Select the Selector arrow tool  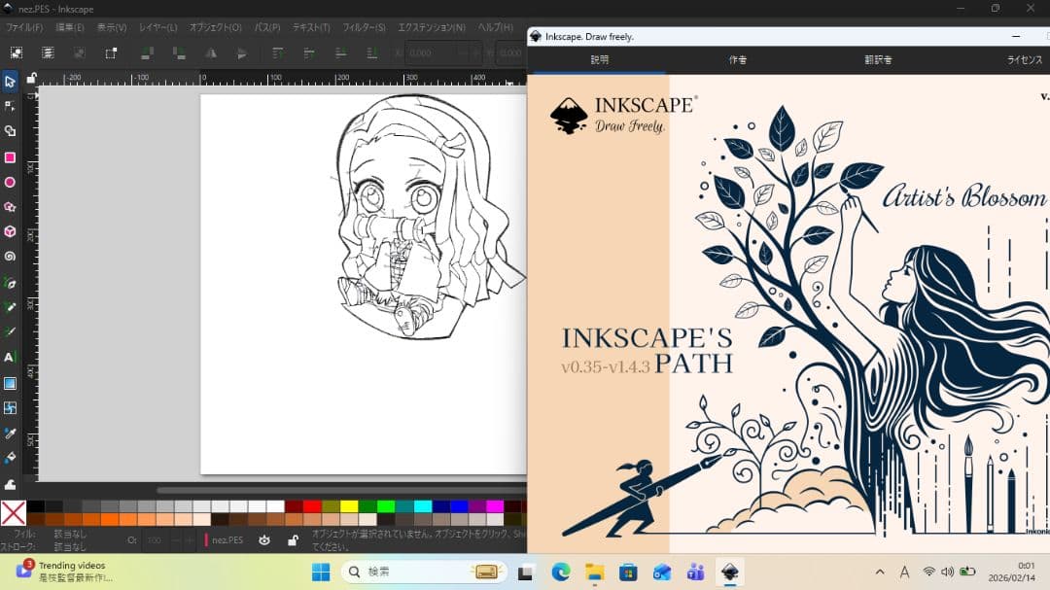(x=10, y=81)
